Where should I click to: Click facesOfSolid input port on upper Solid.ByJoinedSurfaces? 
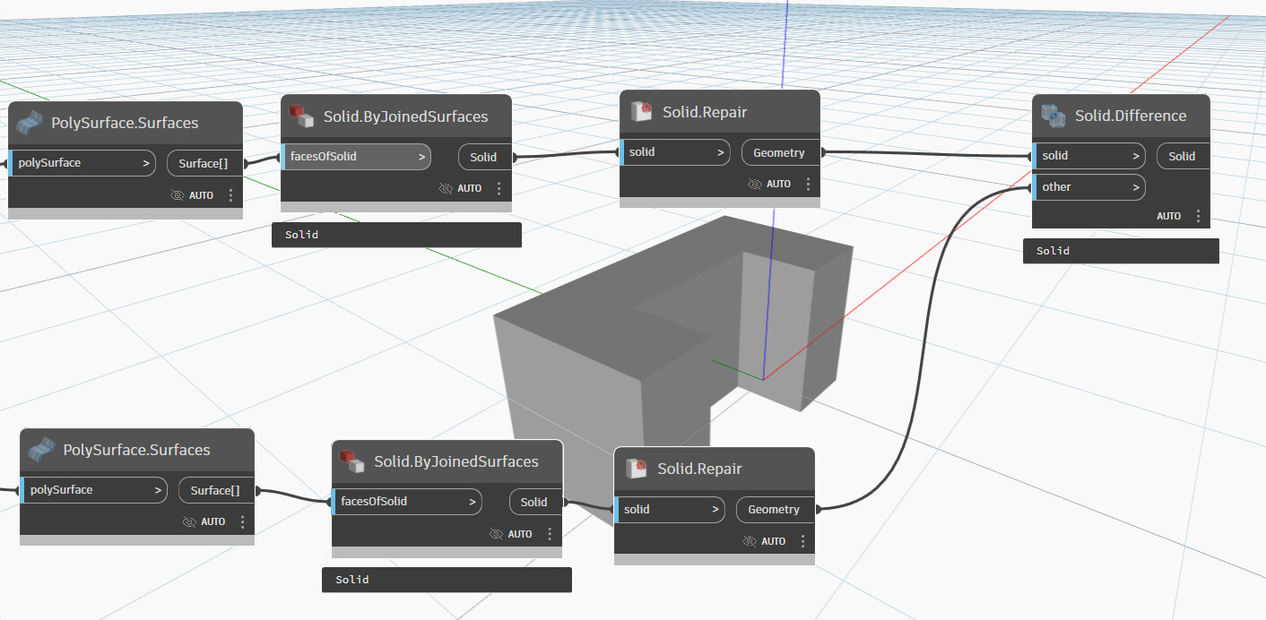[356, 157]
